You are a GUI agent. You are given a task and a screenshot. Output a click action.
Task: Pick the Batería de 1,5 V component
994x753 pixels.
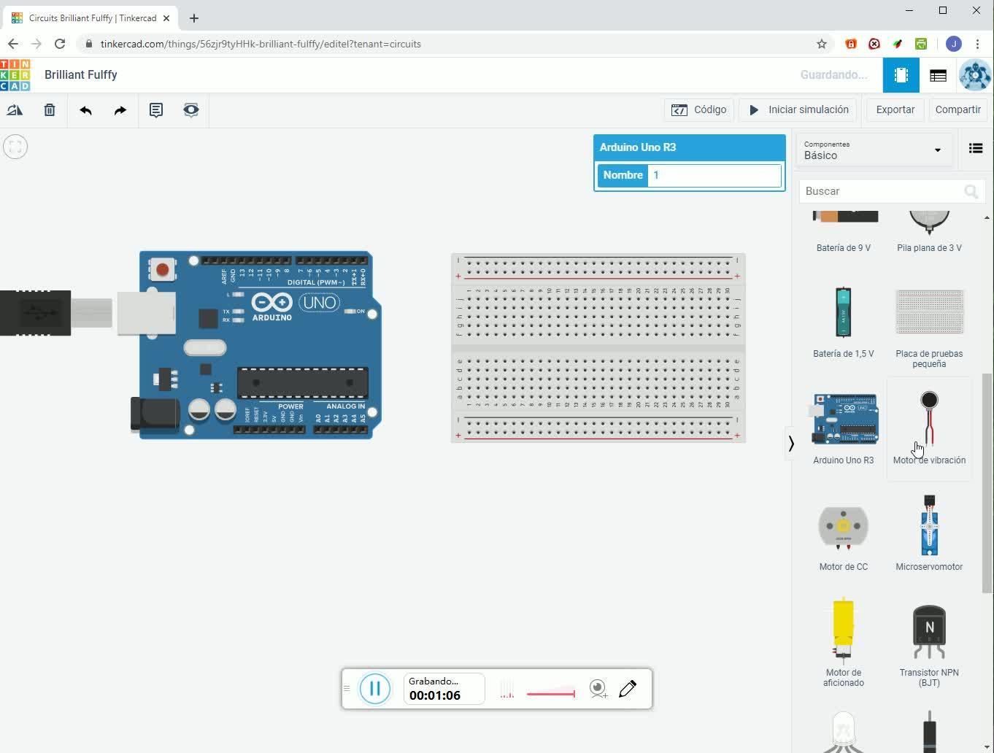click(x=844, y=320)
